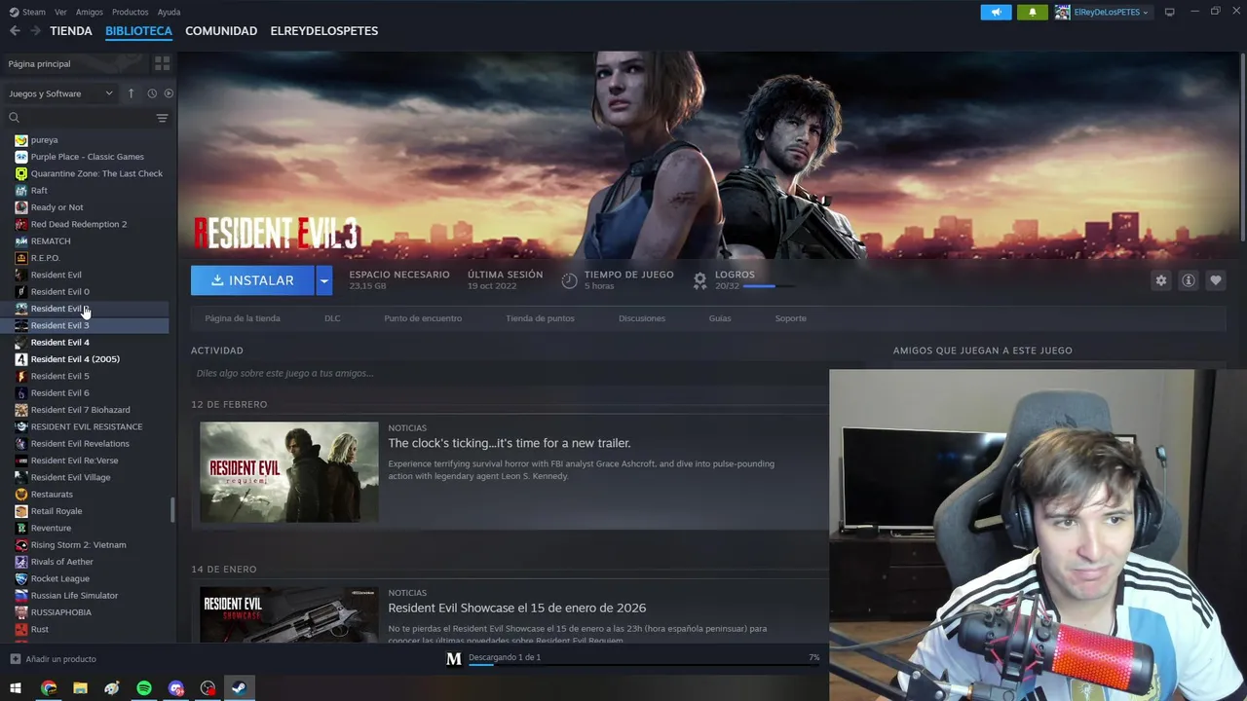Go to the TIENDA section
1247x701 pixels.
click(71, 31)
